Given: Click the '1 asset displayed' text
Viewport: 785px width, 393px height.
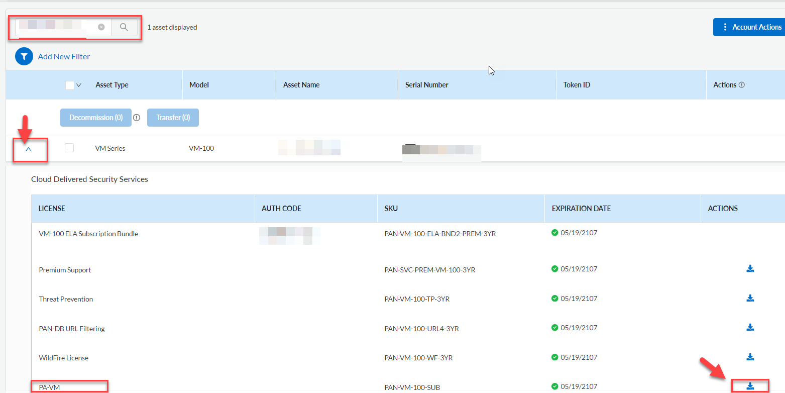Looking at the screenshot, I should point(172,27).
